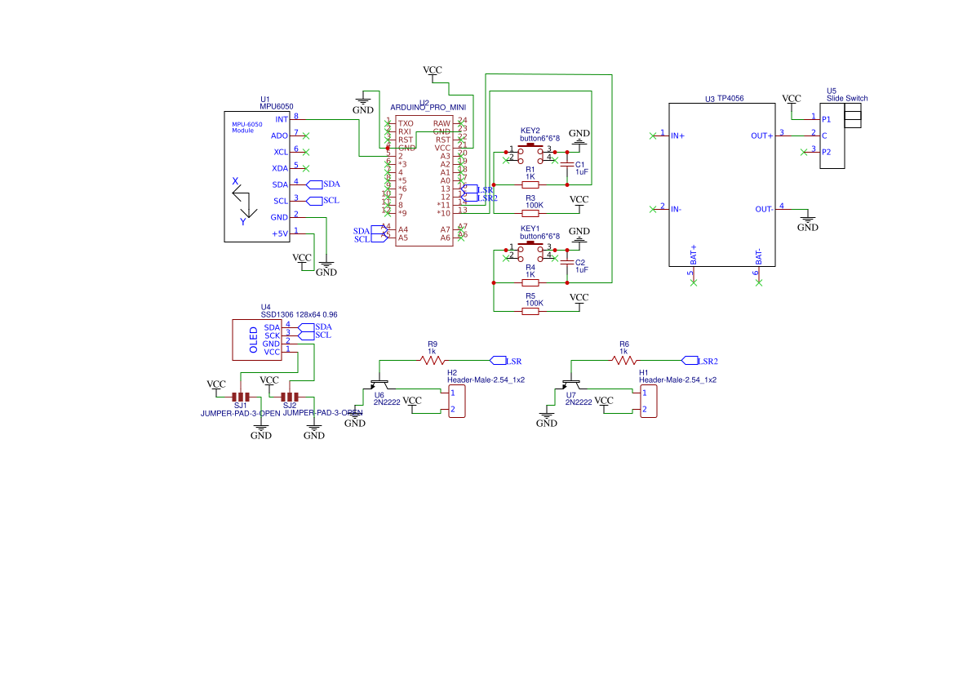
Task: Click GND symbol at U7 emitter
Action: 546,418
